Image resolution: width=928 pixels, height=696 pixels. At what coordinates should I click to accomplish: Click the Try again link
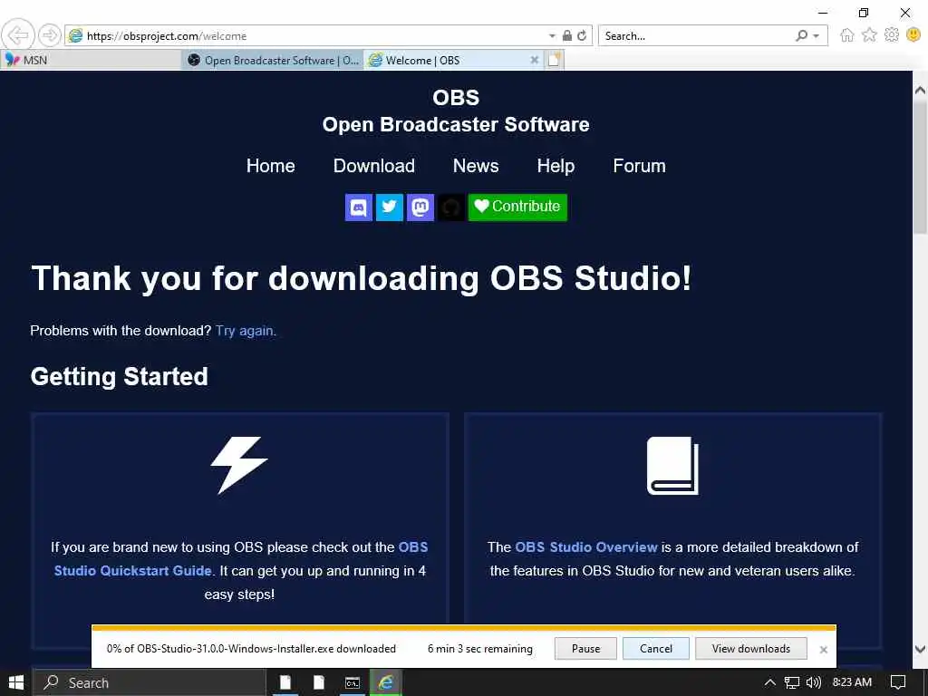245,330
